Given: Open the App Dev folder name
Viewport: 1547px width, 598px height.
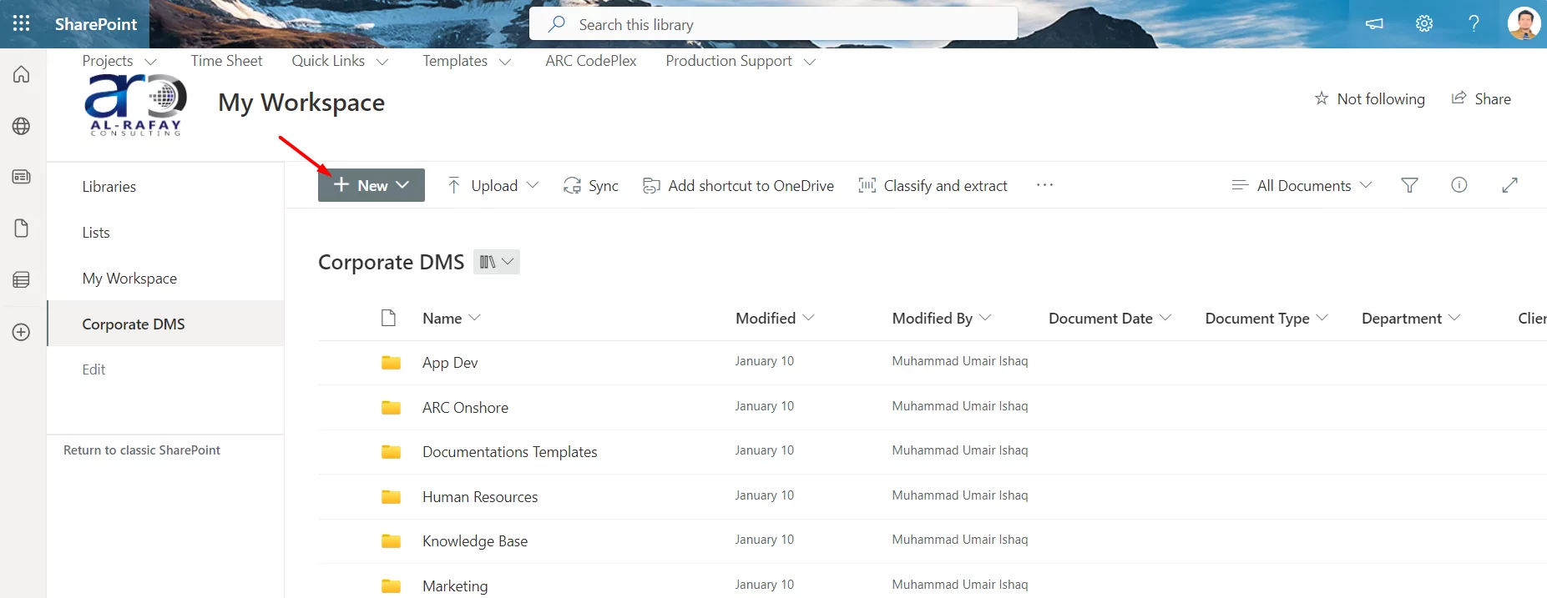Looking at the screenshot, I should (450, 363).
